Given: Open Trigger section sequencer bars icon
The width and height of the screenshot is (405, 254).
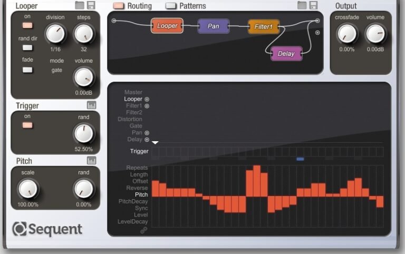Looking at the screenshot, I should pos(91,105).
